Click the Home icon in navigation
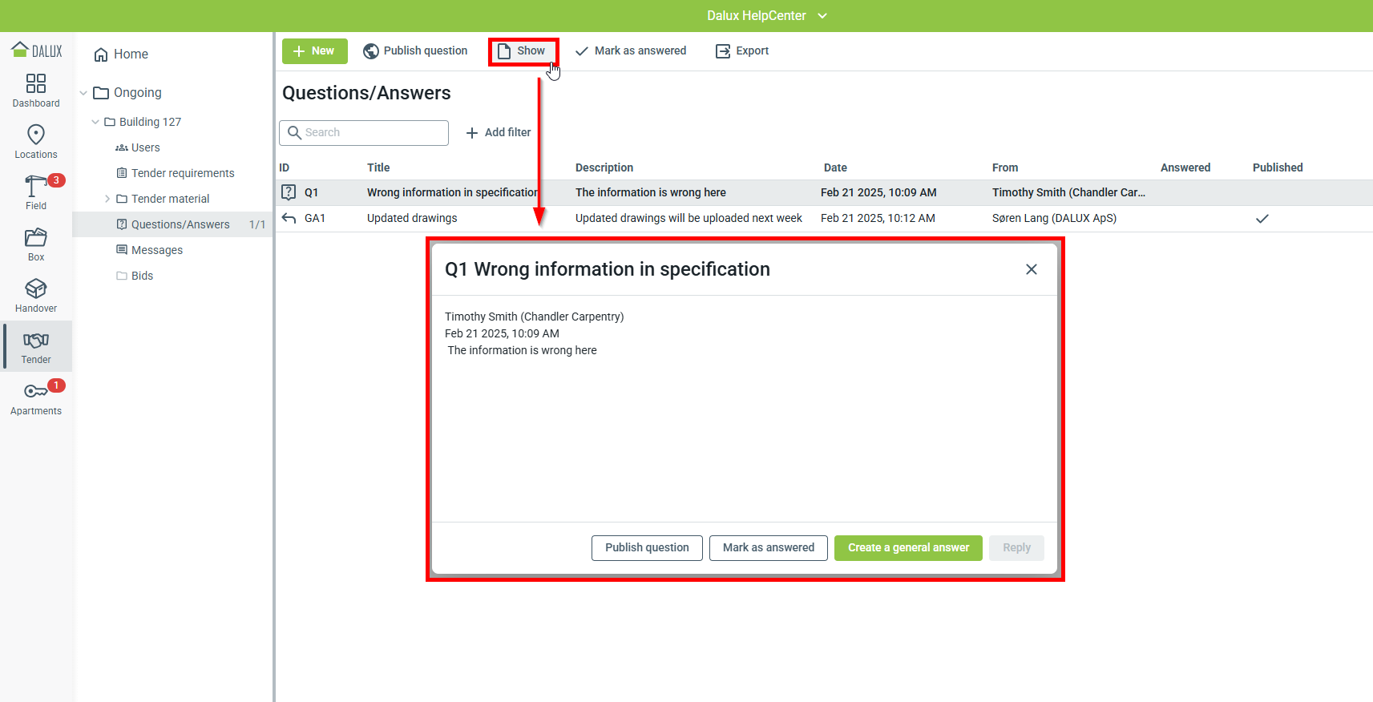Screen dimensions: 1373x702 click(101, 54)
